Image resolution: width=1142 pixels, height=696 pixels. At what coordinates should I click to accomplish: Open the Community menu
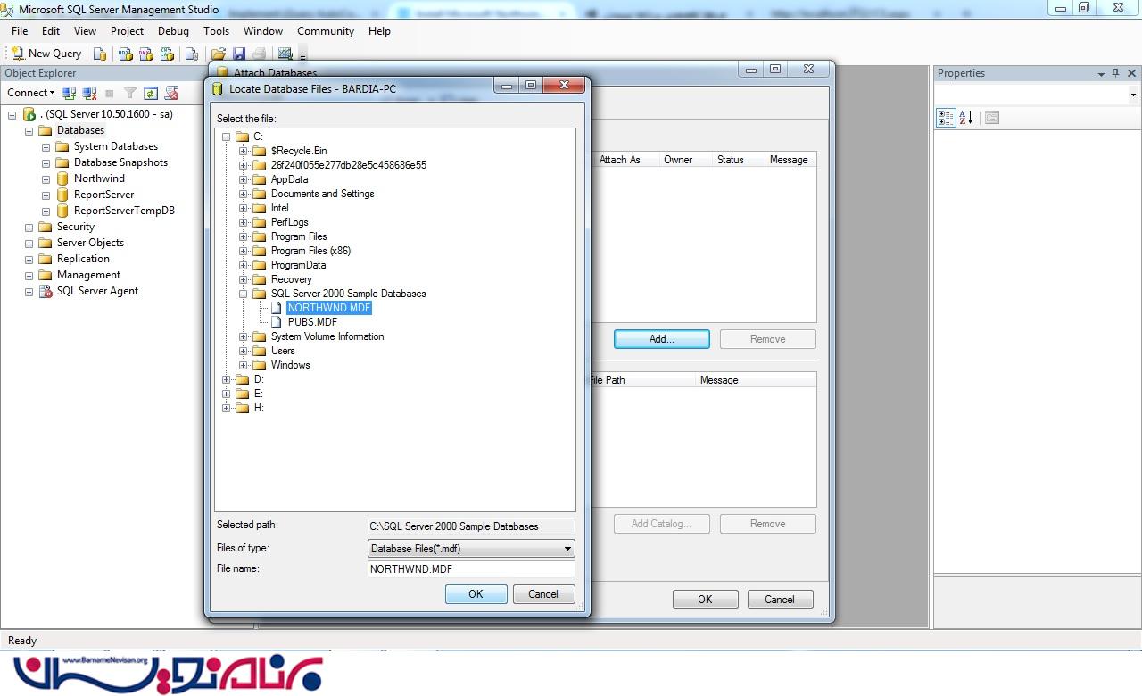tap(326, 30)
